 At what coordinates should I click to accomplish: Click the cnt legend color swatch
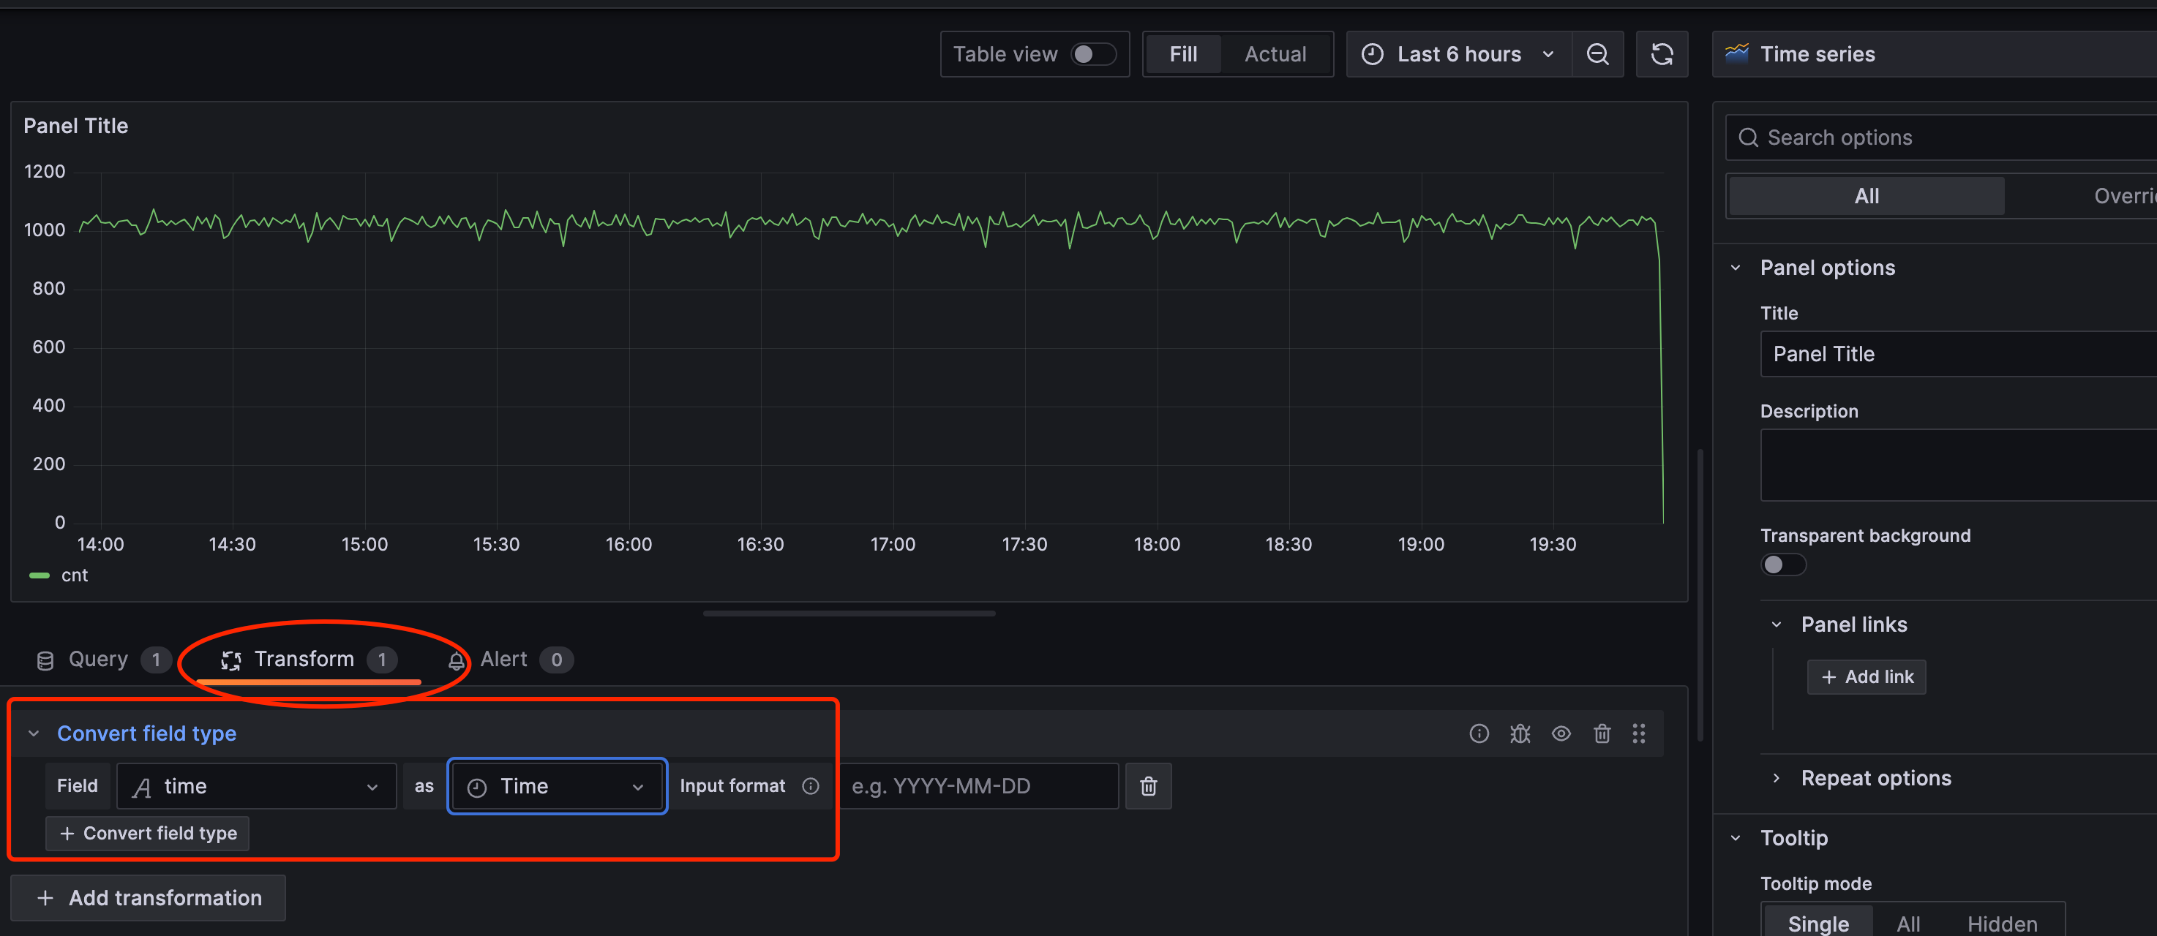point(40,575)
